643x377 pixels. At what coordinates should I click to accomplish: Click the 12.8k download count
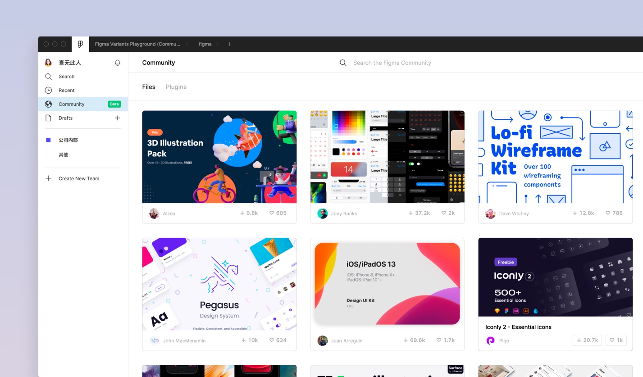(x=583, y=213)
